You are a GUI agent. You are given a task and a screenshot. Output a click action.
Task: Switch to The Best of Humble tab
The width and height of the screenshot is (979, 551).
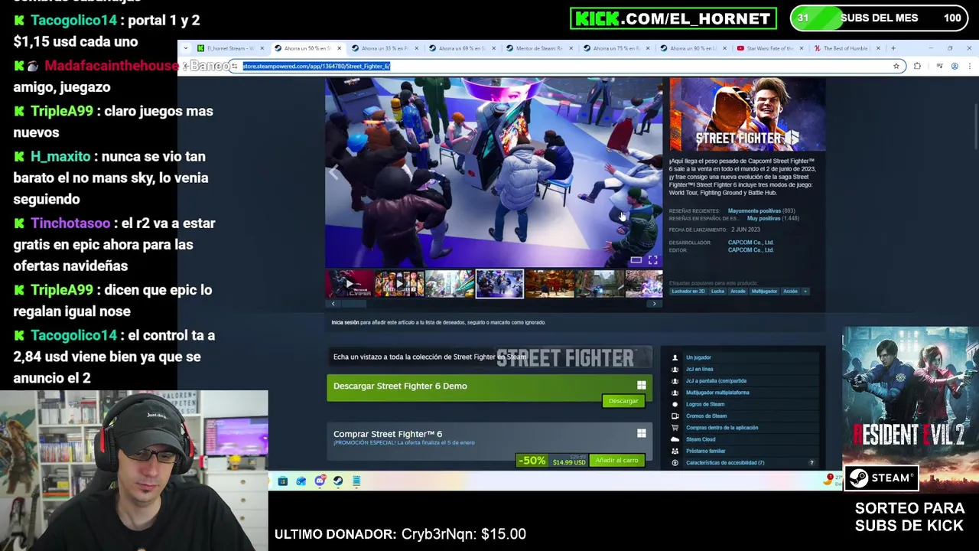846,48
